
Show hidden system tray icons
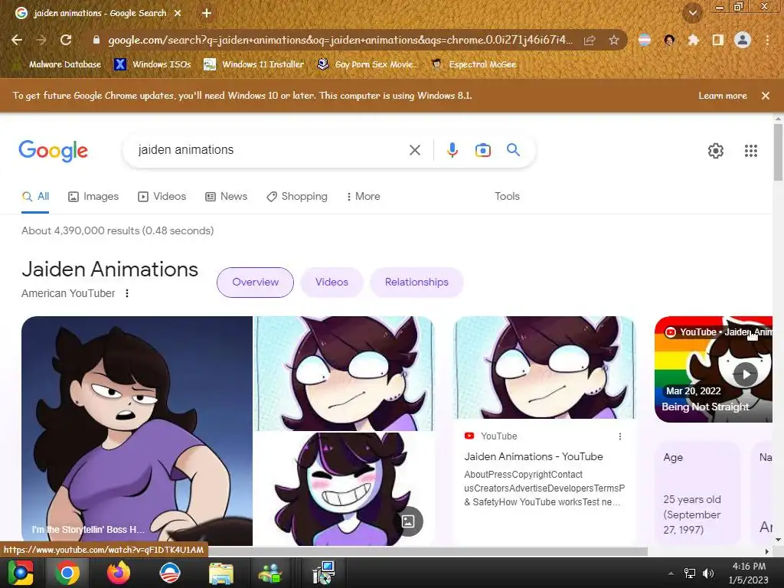point(671,573)
